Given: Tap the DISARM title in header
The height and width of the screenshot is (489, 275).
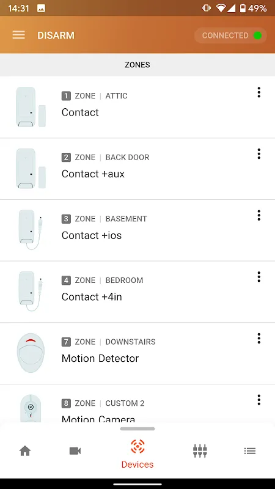Looking at the screenshot, I should pyautogui.click(x=56, y=35).
